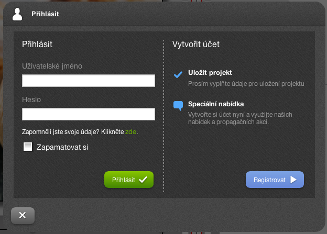
Task: Click the arrow icon on Registrovat button
Action: 293,180
